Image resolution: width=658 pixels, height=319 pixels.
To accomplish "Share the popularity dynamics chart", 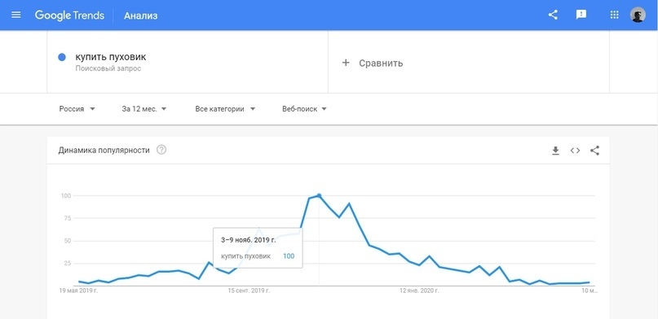I will click(x=594, y=151).
